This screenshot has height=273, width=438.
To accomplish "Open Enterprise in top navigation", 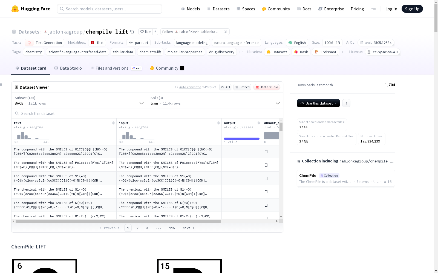I will coord(331,9).
